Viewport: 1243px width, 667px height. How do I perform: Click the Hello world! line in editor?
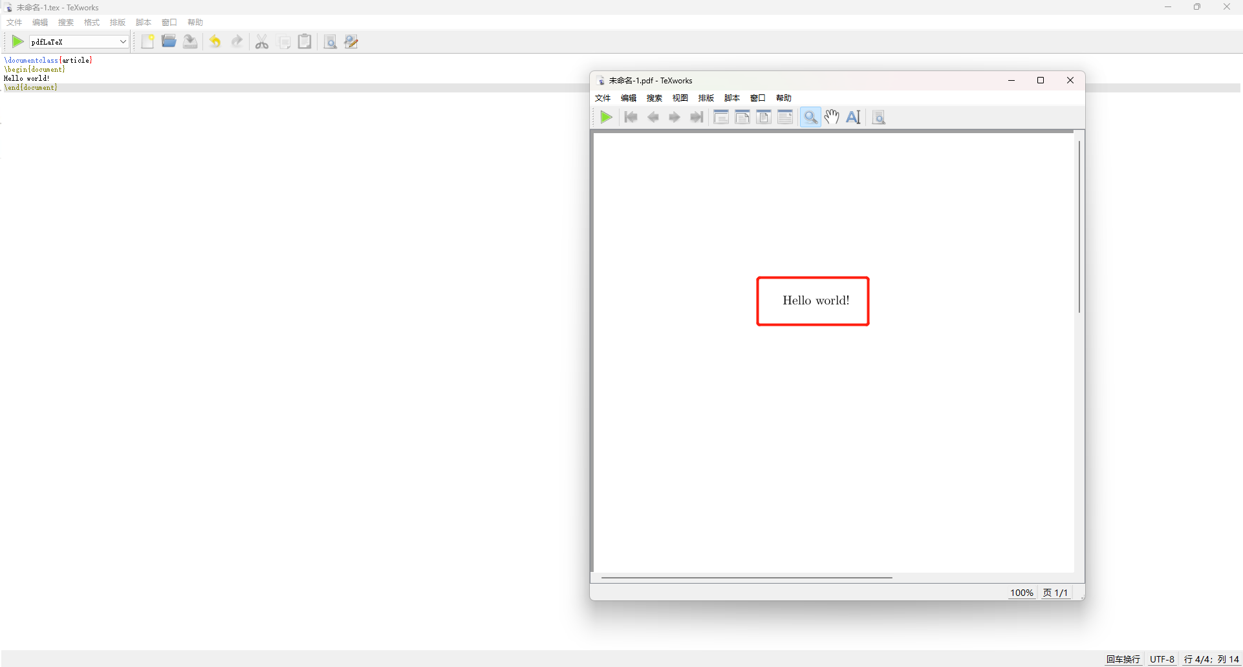(x=27, y=78)
